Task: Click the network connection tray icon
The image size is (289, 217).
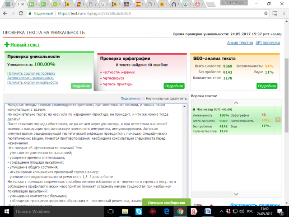Action: pos(235,212)
